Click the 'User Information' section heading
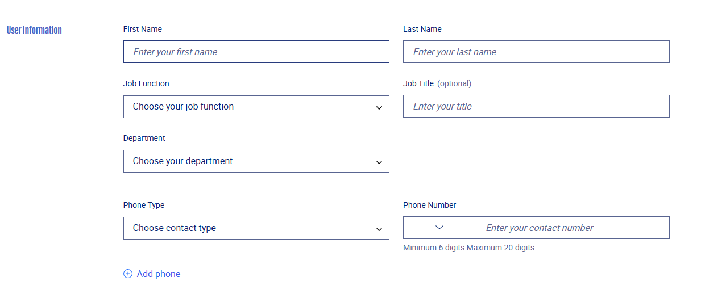This screenshot has height=306, width=701. (x=34, y=30)
